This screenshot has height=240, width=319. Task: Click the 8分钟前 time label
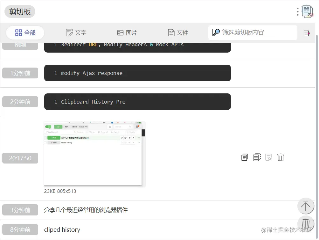pos(20,229)
